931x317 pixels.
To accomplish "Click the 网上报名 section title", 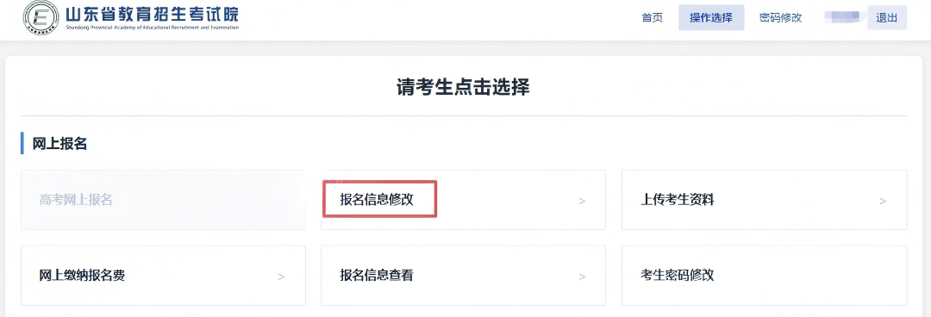I will pyautogui.click(x=60, y=144).
